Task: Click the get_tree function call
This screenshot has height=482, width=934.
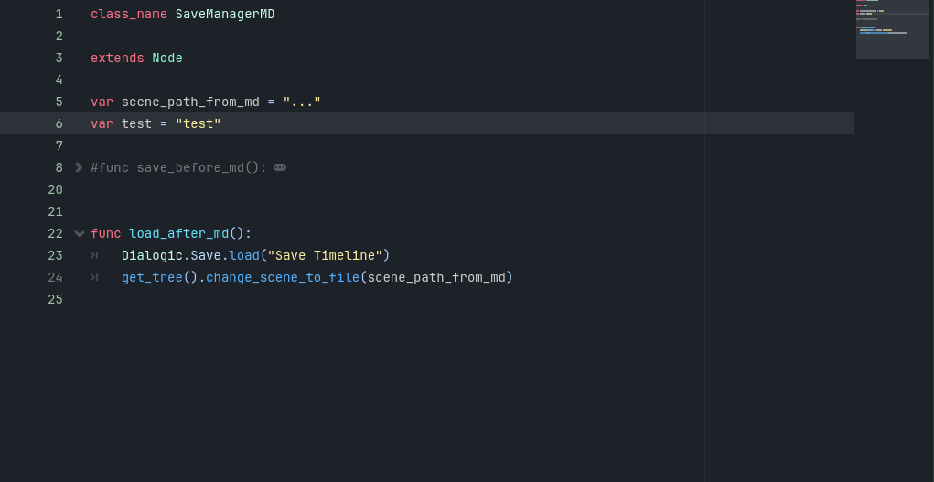Action: (x=152, y=278)
